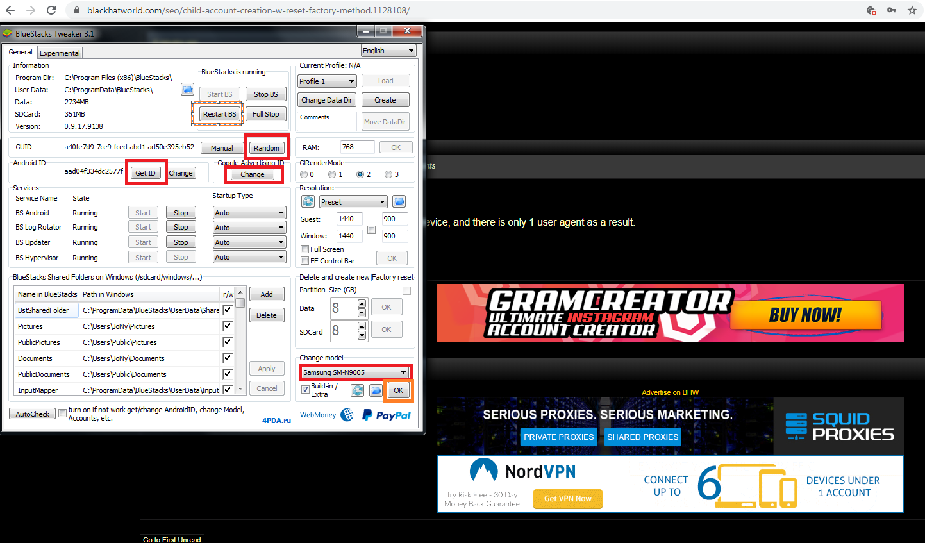Click the Manual GUID button
The width and height of the screenshot is (925, 543).
pyautogui.click(x=222, y=148)
